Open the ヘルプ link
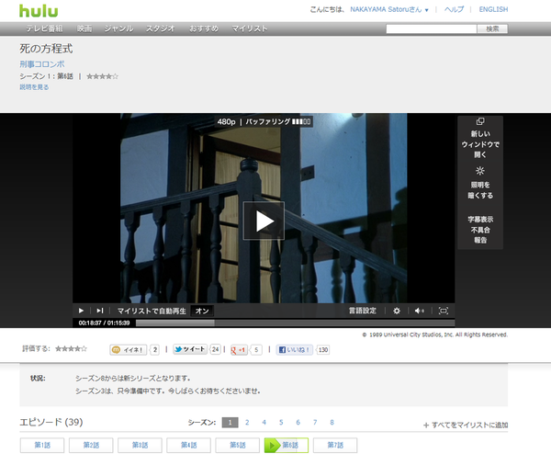Screen dimensions: 551x465 click(x=454, y=9)
